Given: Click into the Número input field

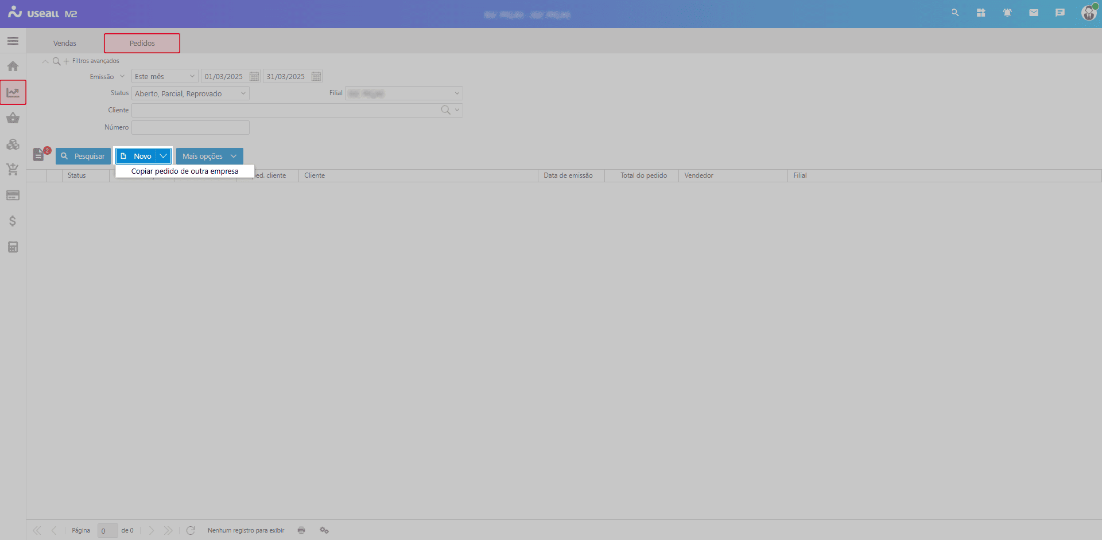Looking at the screenshot, I should tap(191, 127).
